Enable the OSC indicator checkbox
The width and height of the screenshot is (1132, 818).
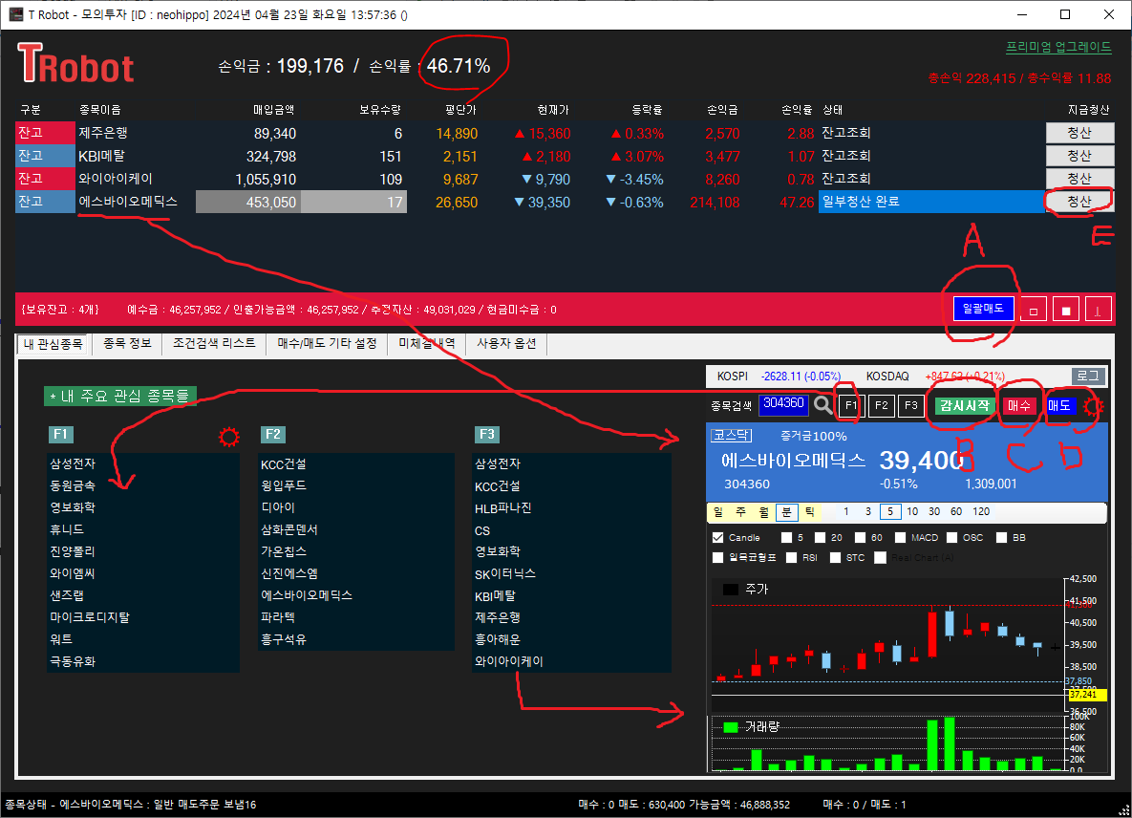952,538
